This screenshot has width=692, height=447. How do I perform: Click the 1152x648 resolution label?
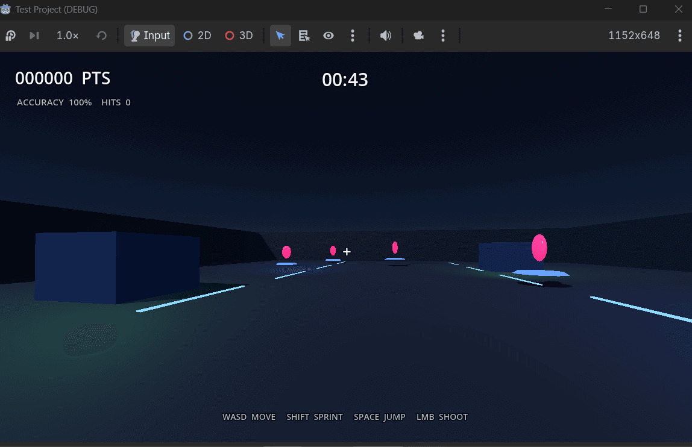(634, 36)
